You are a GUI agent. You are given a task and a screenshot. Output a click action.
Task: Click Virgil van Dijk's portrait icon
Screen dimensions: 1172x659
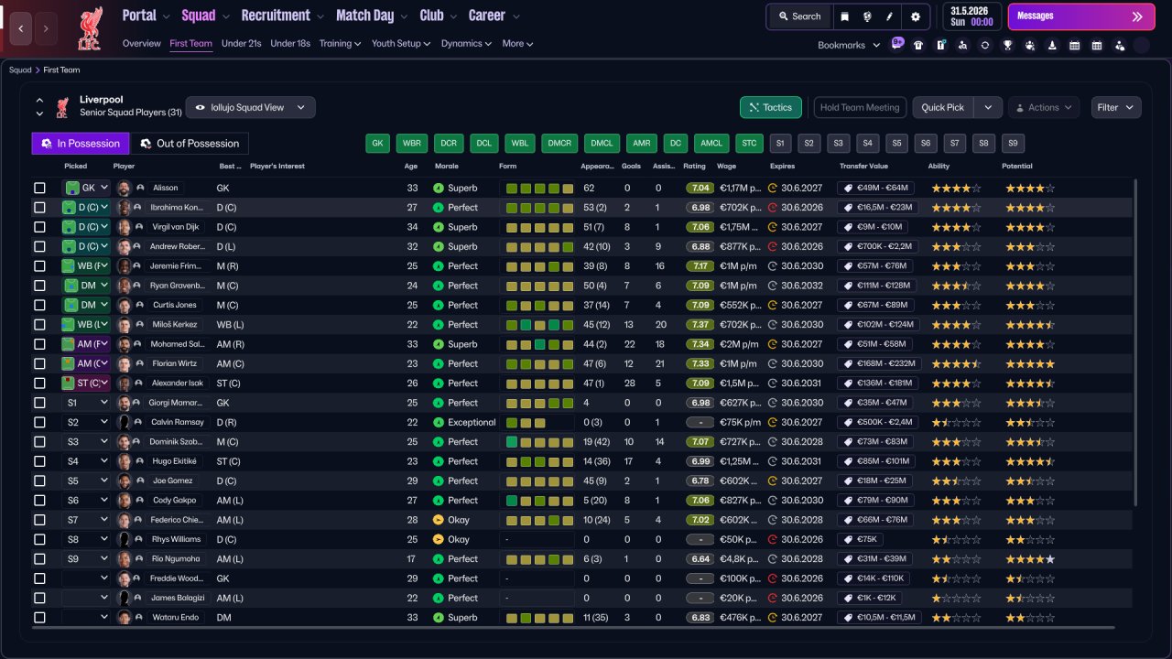tap(124, 227)
